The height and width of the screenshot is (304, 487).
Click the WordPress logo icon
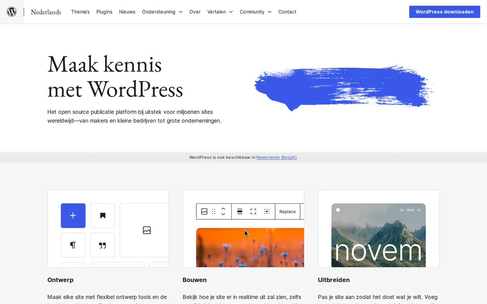tap(12, 12)
